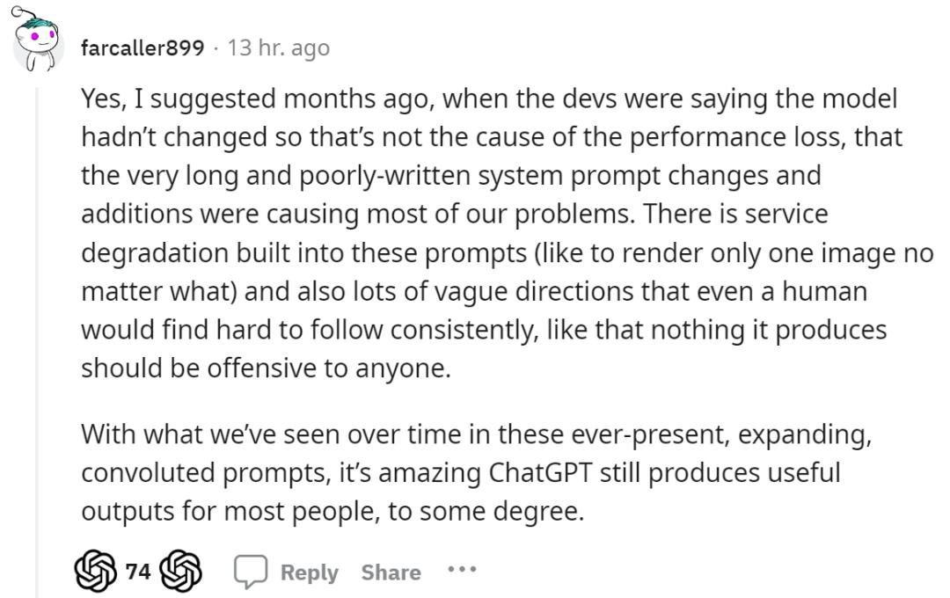The width and height of the screenshot is (950, 598).
Task: Downvote the farcaller899 comment
Action: [183, 572]
